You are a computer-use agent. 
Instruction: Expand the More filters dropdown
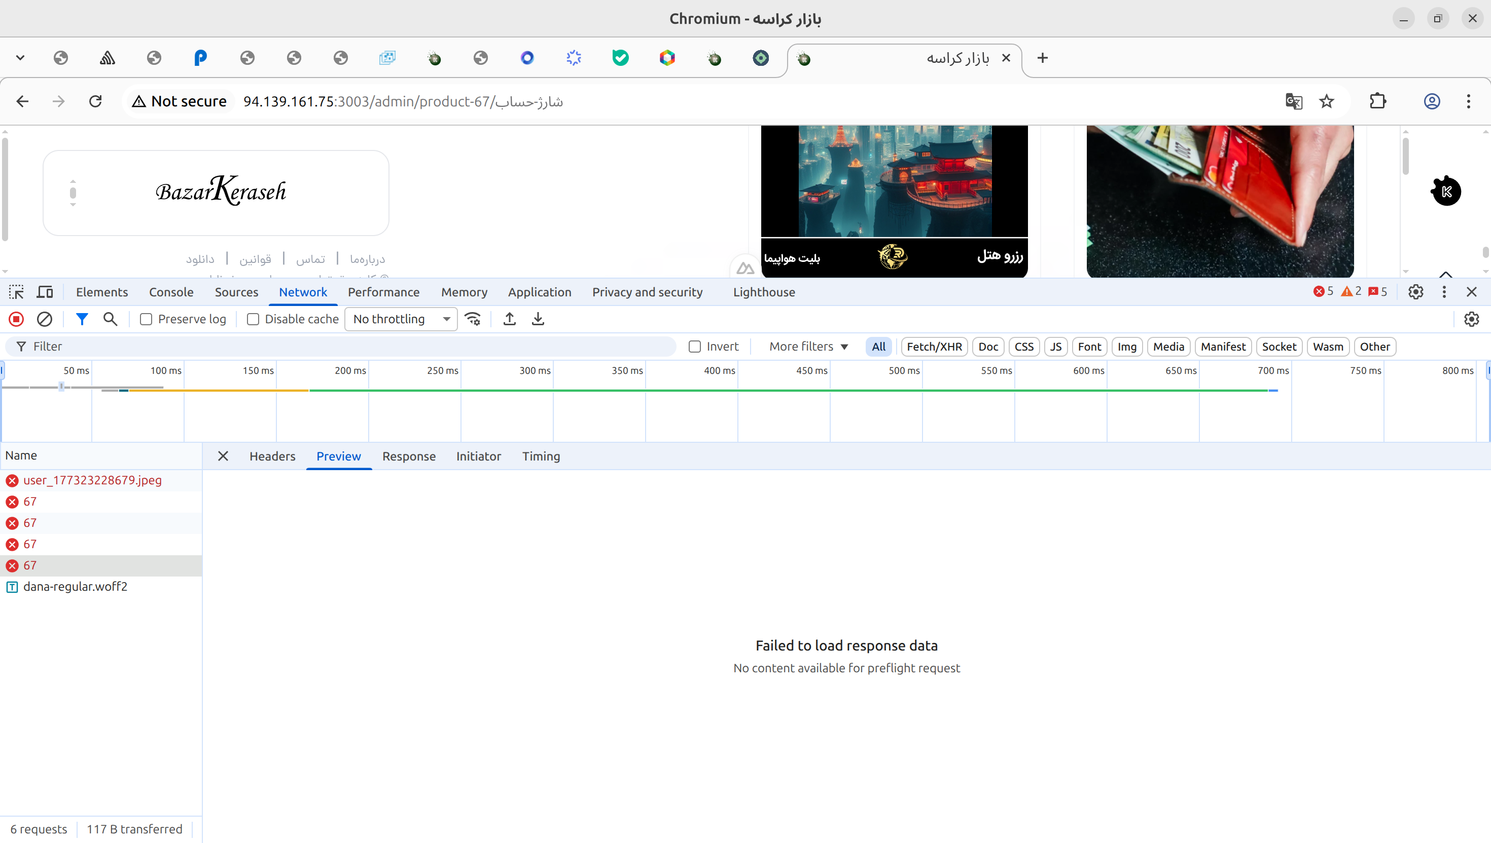pyautogui.click(x=808, y=346)
